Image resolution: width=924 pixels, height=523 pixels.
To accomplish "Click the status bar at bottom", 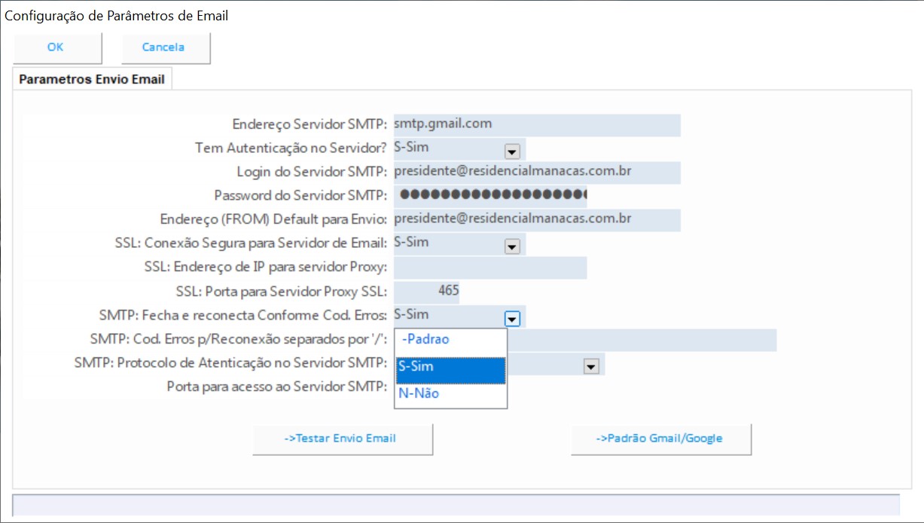I will tap(456, 505).
